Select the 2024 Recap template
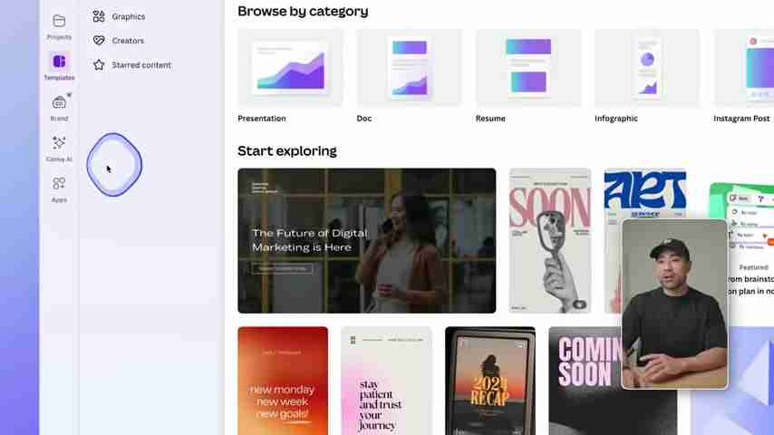 click(490, 381)
